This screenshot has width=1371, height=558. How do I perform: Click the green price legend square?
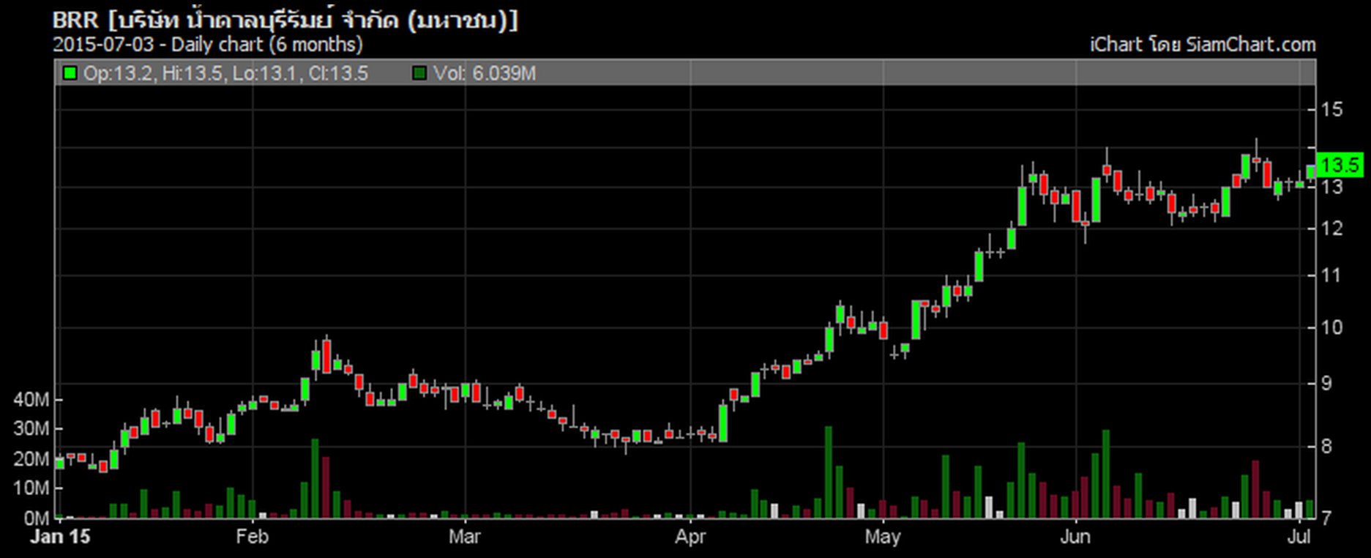(70, 73)
